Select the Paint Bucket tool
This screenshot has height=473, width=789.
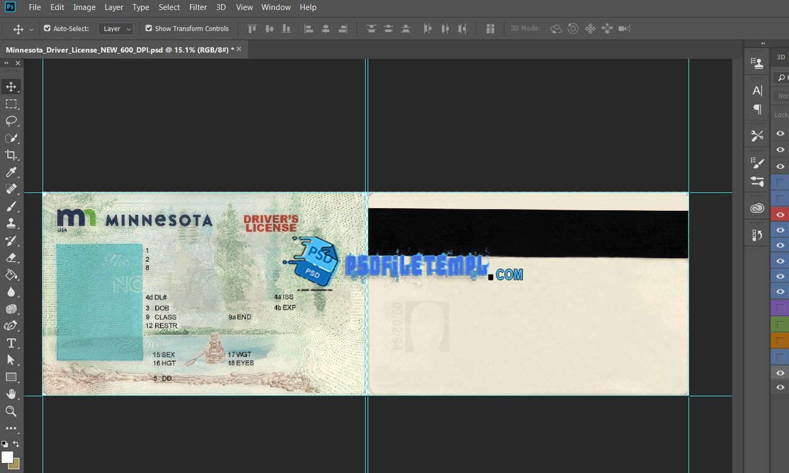[x=11, y=275]
